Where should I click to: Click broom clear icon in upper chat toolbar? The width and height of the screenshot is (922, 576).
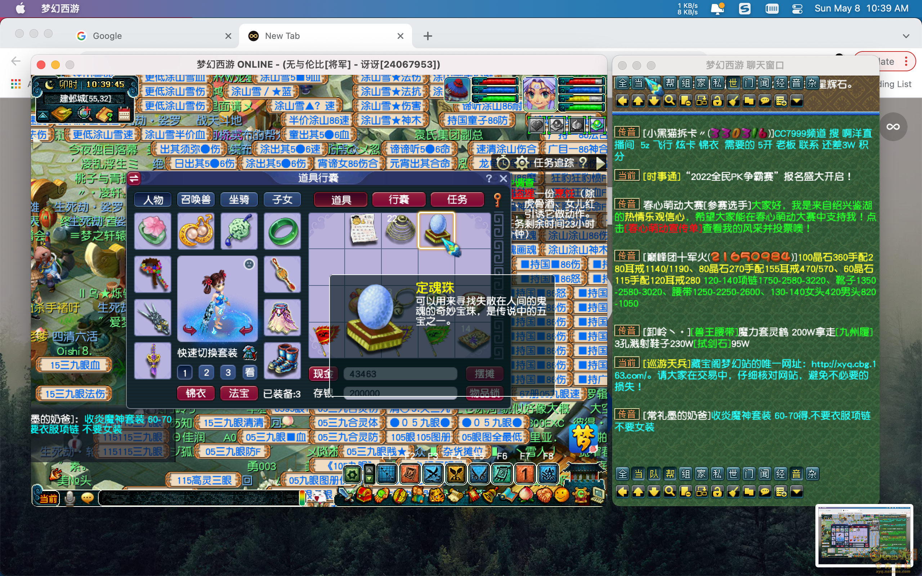[x=733, y=101]
